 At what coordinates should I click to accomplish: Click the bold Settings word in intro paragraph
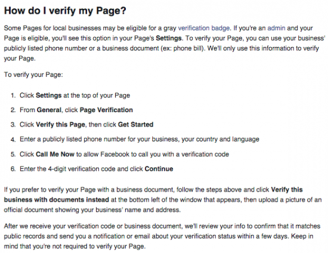(x=169, y=38)
